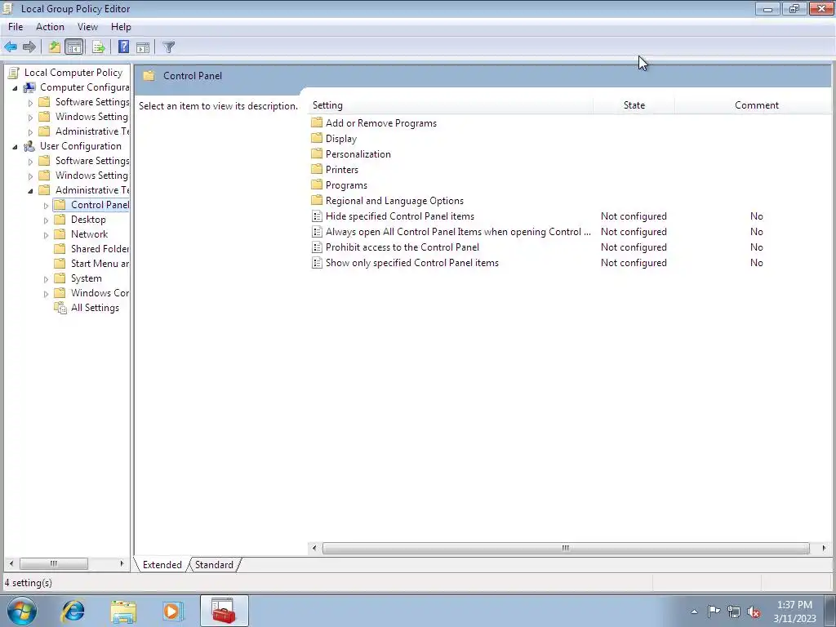The image size is (836, 627).
Task: Click Not configured state for Prohibit access row
Action: [634, 247]
